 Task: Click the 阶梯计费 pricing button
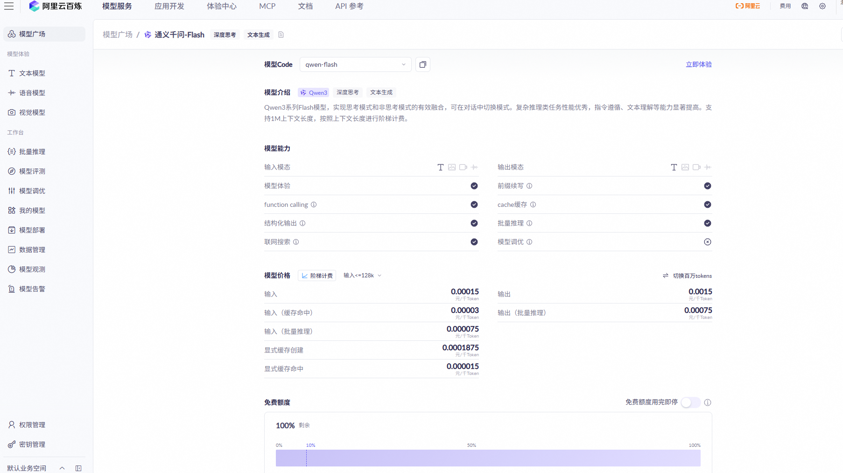(x=317, y=275)
